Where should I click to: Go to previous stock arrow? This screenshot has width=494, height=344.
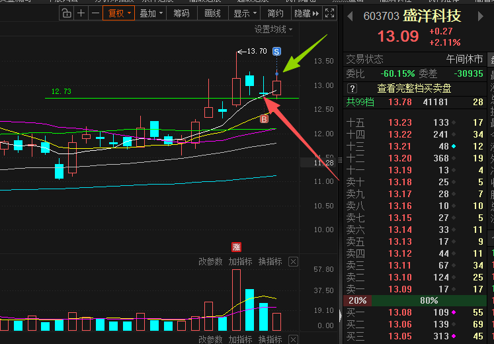(x=350, y=16)
